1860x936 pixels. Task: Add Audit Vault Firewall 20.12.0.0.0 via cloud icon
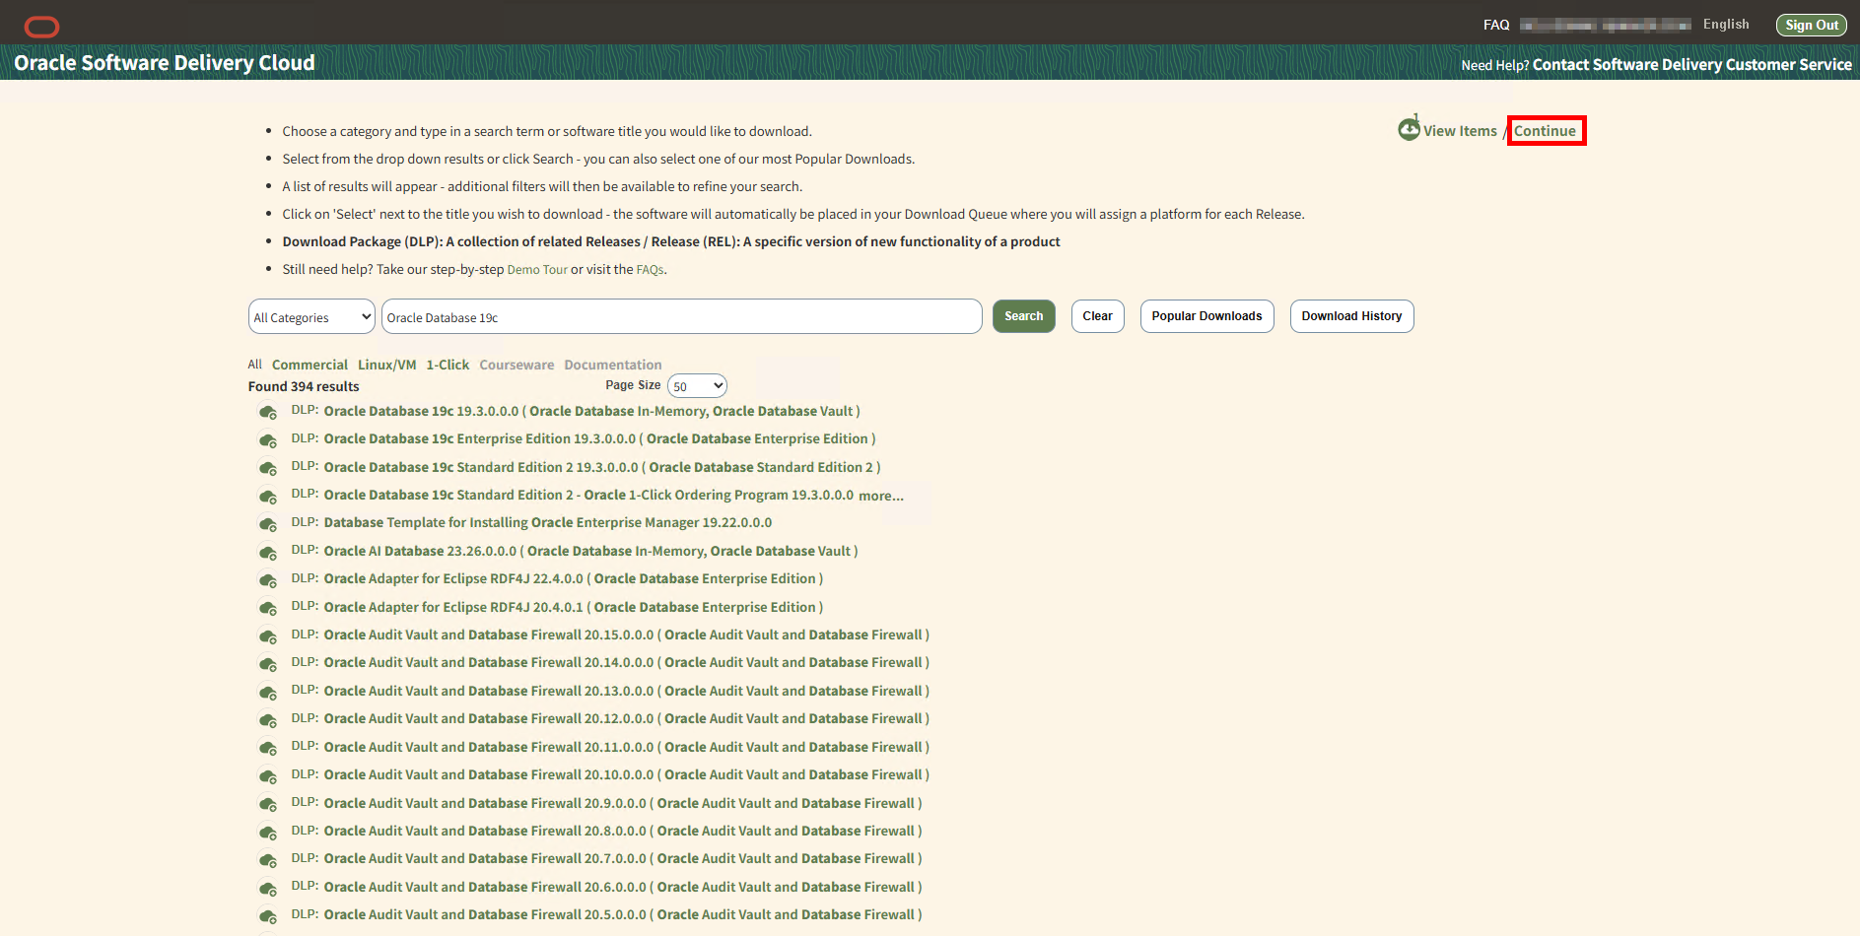click(267, 719)
